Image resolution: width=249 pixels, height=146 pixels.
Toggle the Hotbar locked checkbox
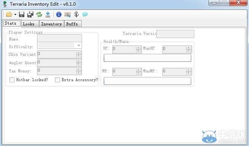12,80
